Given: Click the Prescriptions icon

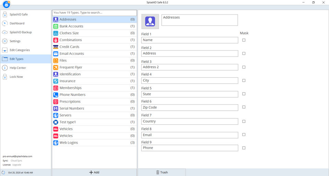Looking at the screenshot, I should 56,102.
